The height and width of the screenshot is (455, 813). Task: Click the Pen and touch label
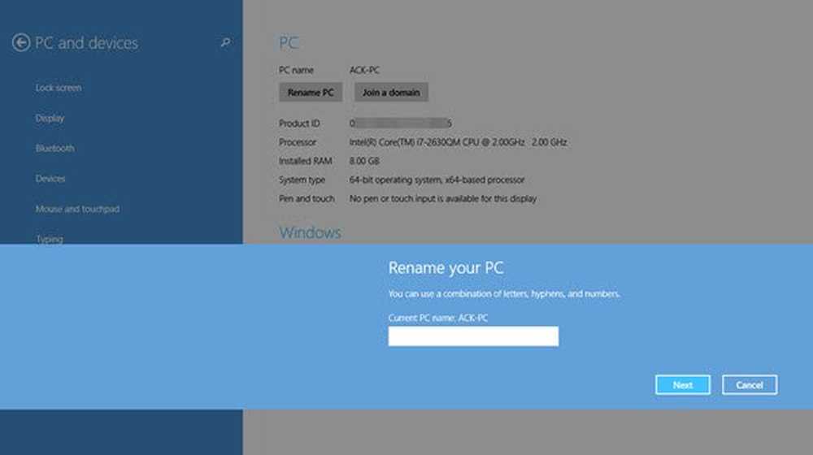coord(307,198)
